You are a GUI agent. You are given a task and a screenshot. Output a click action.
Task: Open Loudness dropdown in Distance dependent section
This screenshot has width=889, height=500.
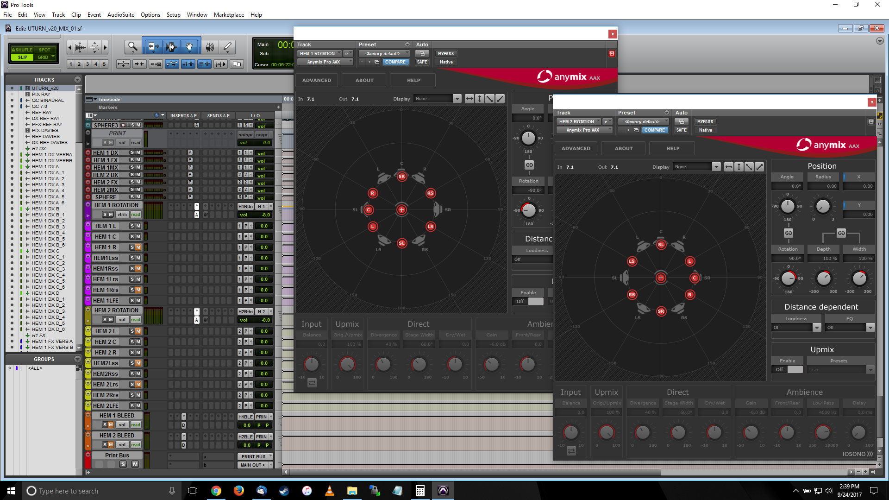796,328
